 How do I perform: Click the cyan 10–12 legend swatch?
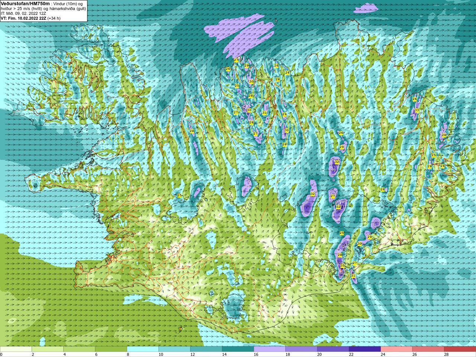point(174,349)
